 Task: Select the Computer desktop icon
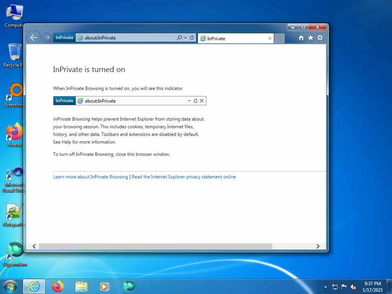[x=14, y=16]
